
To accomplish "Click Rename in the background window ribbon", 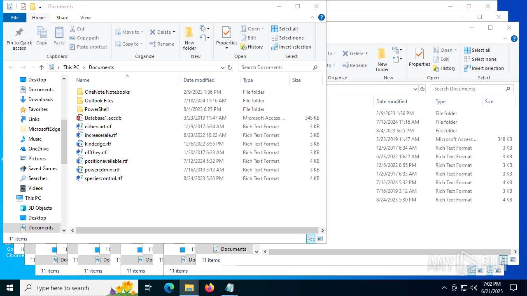I will (x=354, y=65).
